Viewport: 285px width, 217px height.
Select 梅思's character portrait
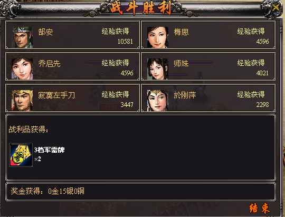pos(158,37)
